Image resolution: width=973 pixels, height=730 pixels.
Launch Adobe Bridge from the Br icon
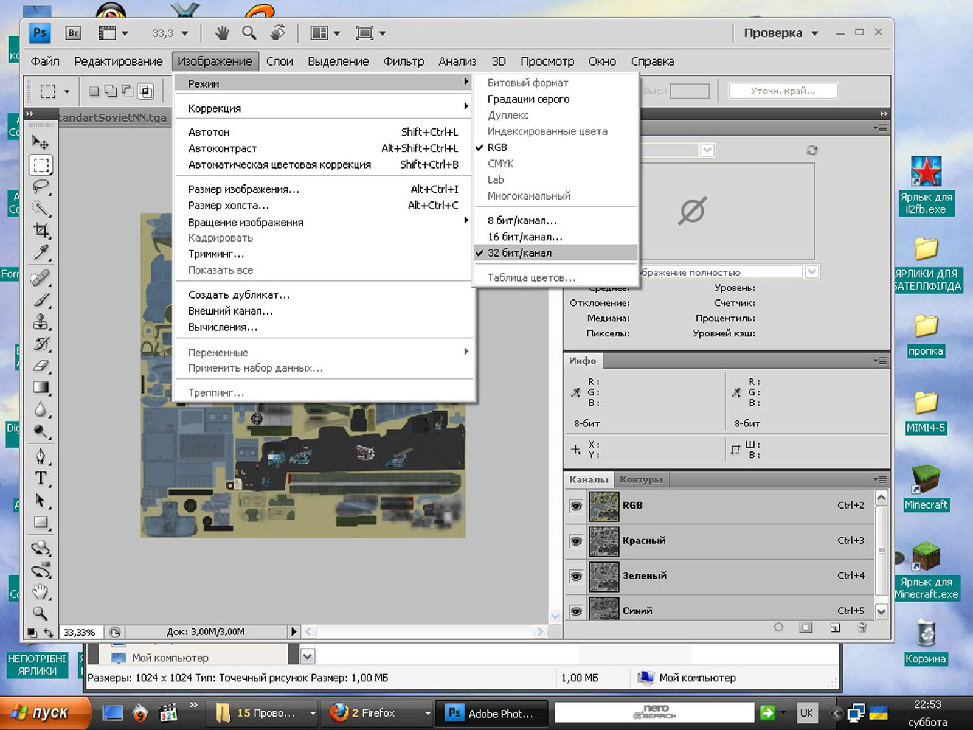pyautogui.click(x=73, y=33)
